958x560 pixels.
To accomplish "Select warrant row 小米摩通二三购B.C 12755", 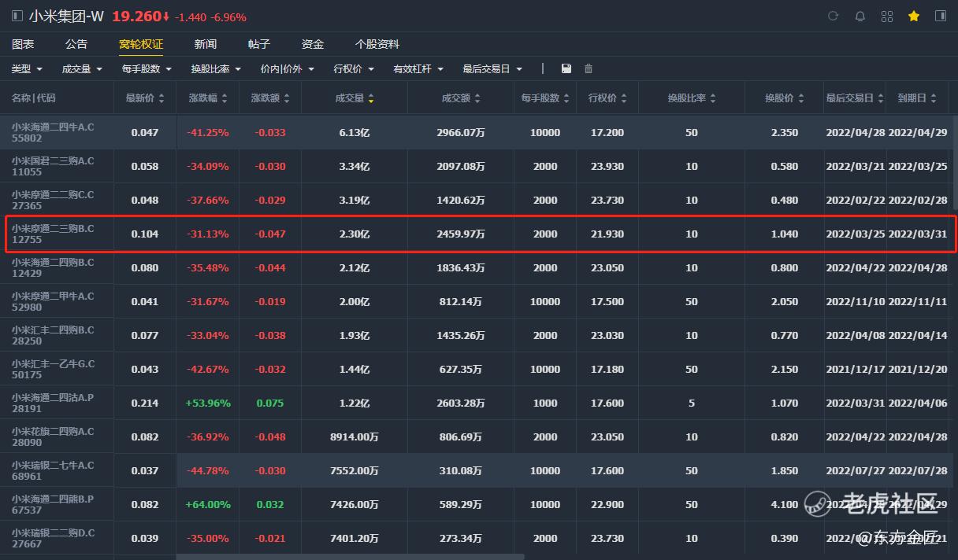I will pos(476,234).
